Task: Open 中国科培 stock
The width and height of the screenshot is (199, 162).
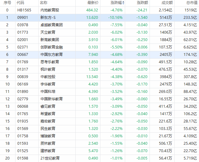Action: coord(48,92)
